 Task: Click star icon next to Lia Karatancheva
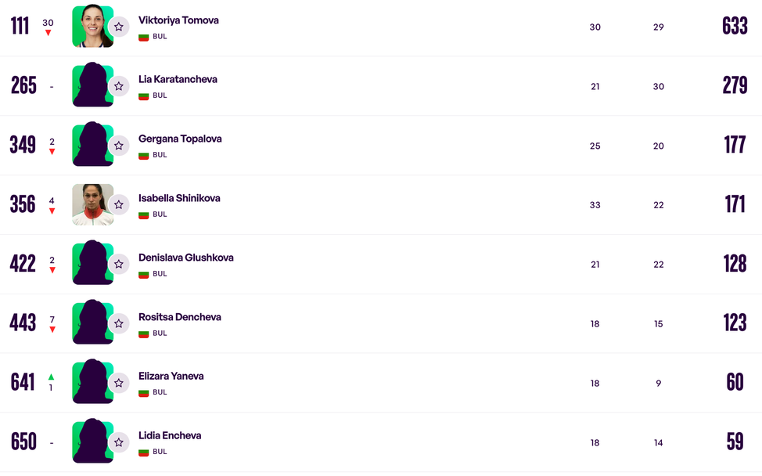pos(119,86)
